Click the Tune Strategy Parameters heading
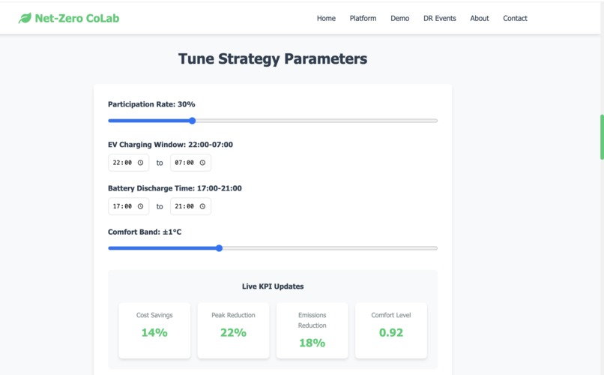Screen dimensions: 604x375 click(273, 59)
